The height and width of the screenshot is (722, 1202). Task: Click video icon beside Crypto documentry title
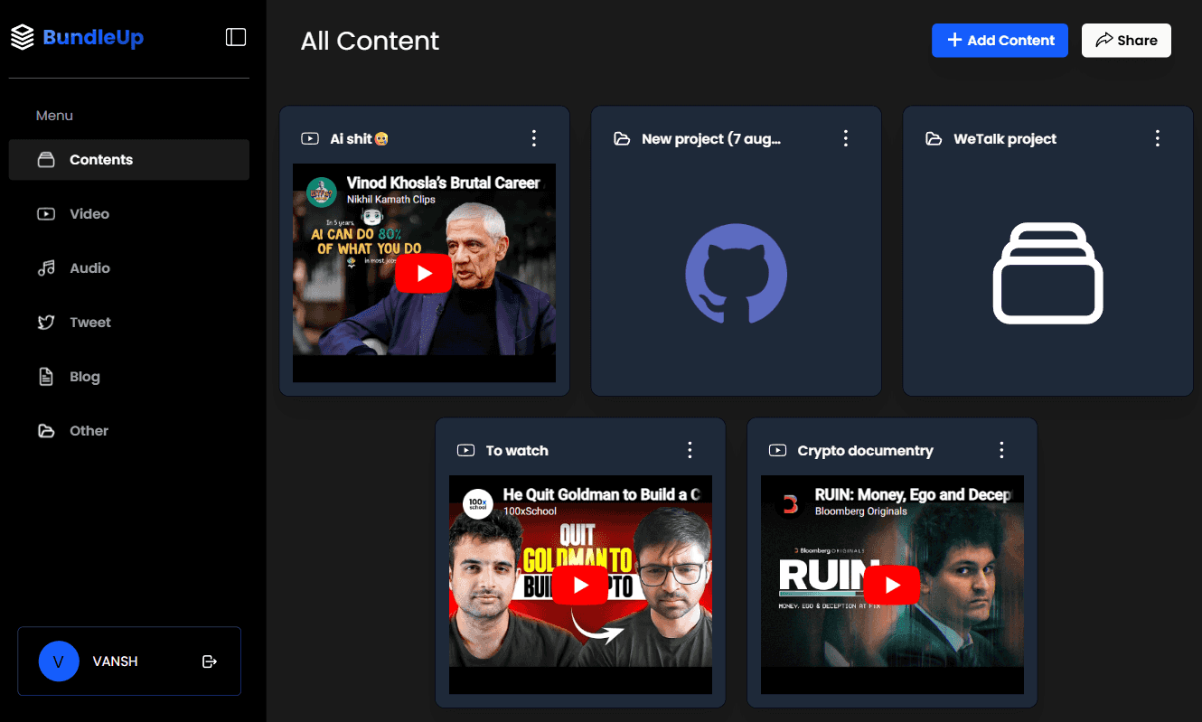[777, 450]
